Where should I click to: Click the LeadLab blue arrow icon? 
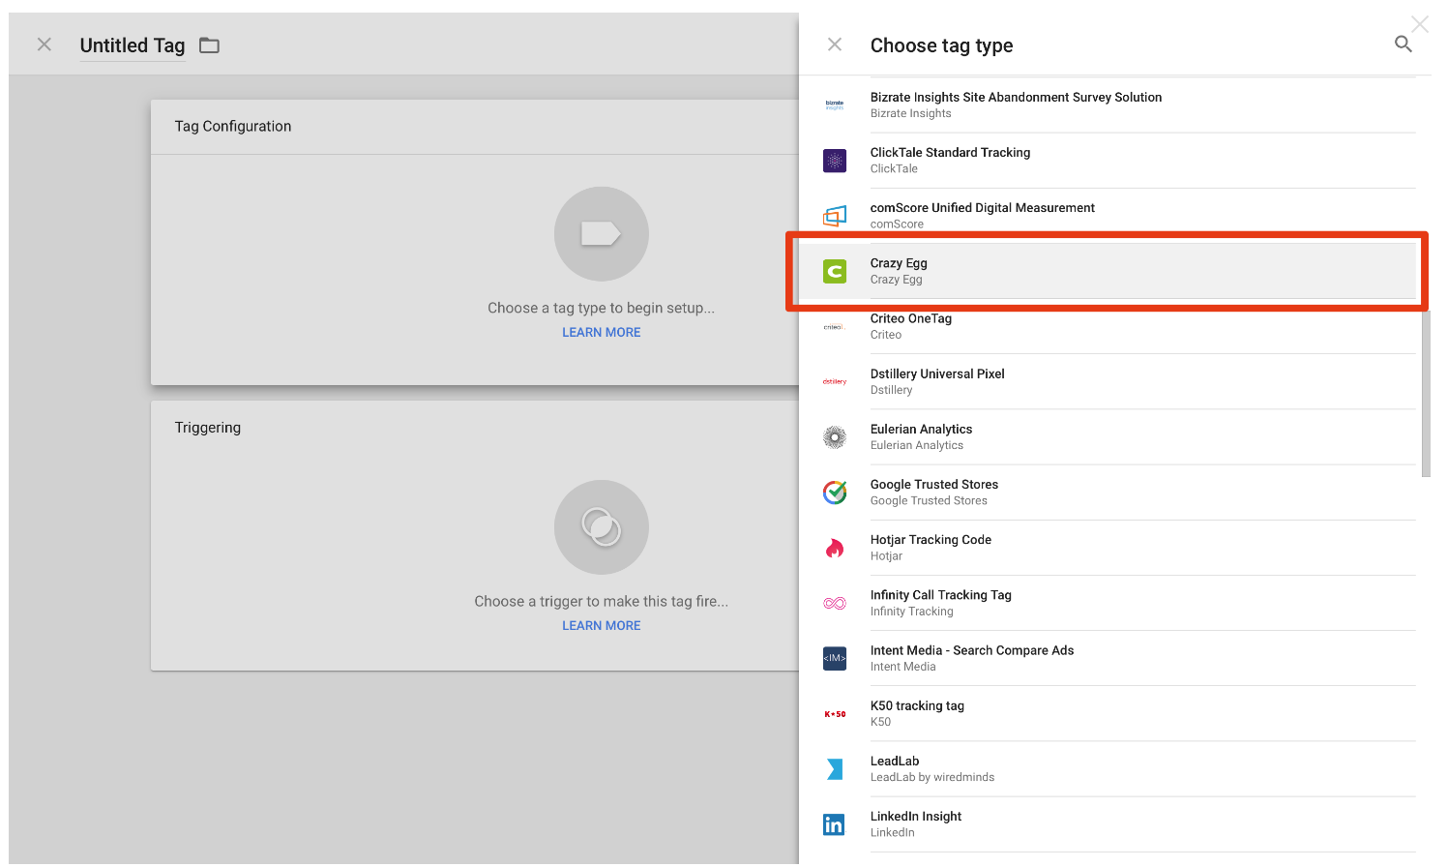pos(835,769)
